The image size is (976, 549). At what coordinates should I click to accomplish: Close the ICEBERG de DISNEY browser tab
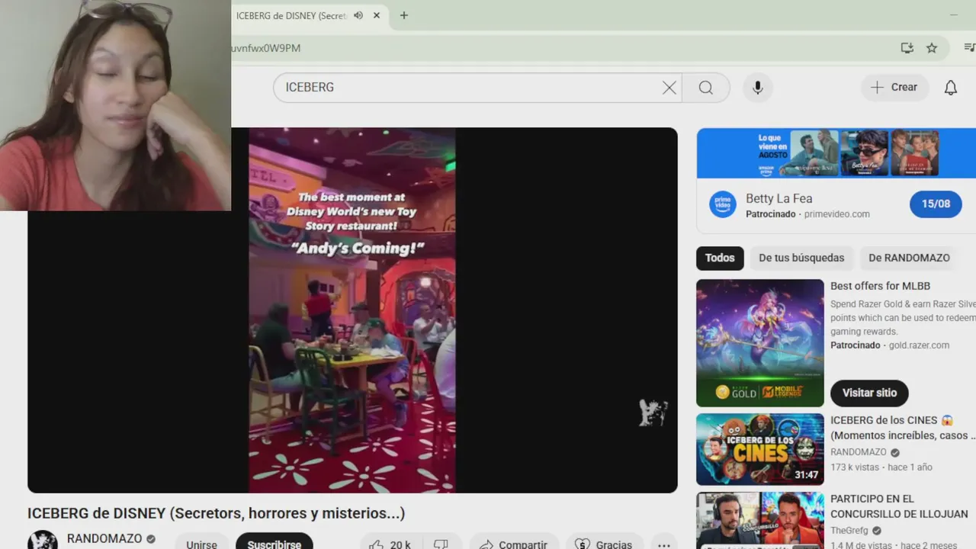pos(376,15)
